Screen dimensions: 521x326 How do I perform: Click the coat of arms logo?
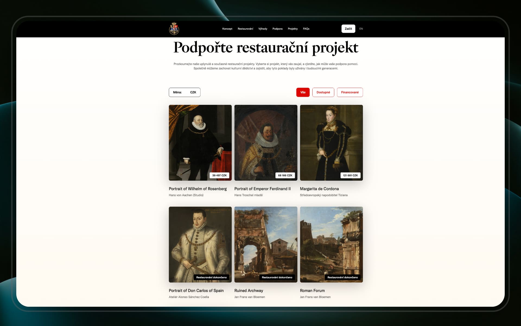click(x=174, y=29)
